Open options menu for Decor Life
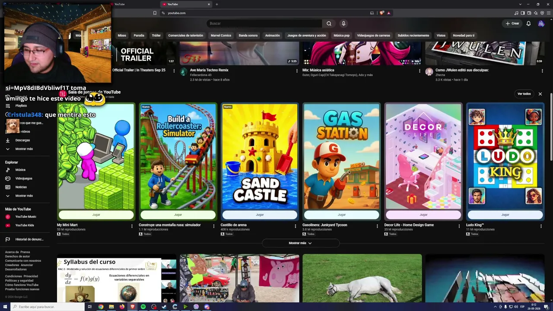Screen dimensions: 553x311 (459, 226)
